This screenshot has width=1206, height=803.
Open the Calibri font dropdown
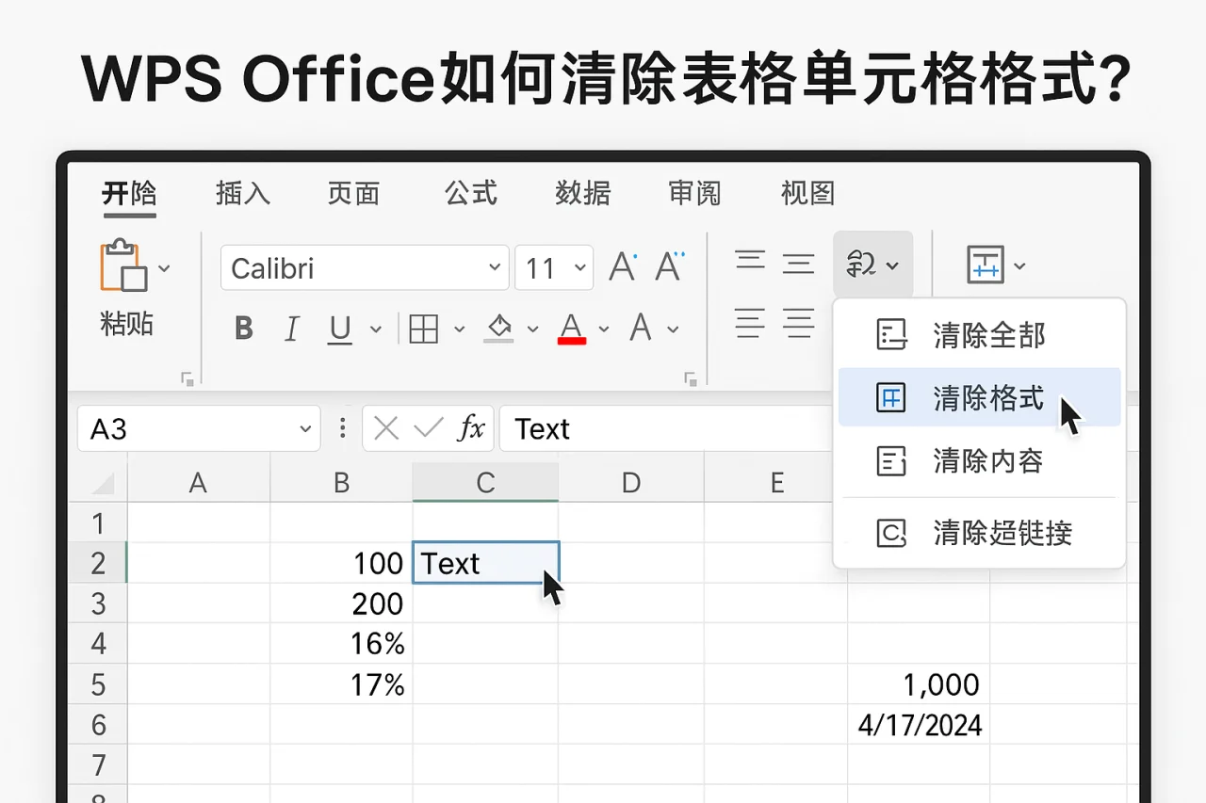click(x=364, y=267)
